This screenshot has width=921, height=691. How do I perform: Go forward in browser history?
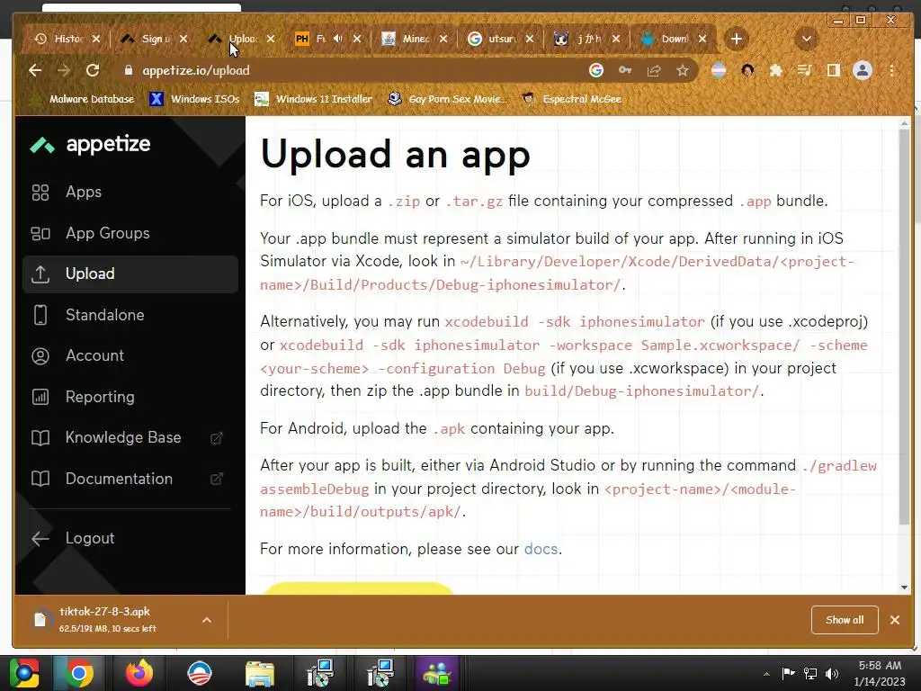pyautogui.click(x=64, y=70)
